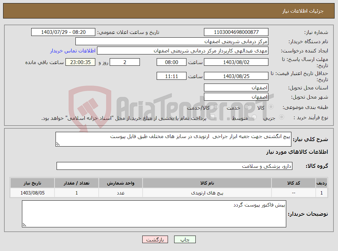Click the شهر محل تحویل label
This screenshot has height=251, width=338.
click(310, 97)
